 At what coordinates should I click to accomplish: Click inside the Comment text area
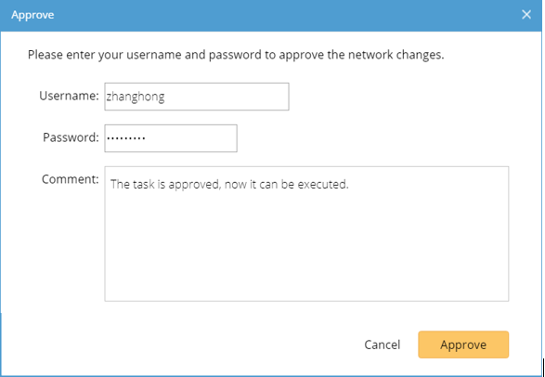[306, 233]
